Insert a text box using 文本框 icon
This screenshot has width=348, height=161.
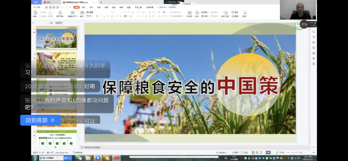[189, 13]
